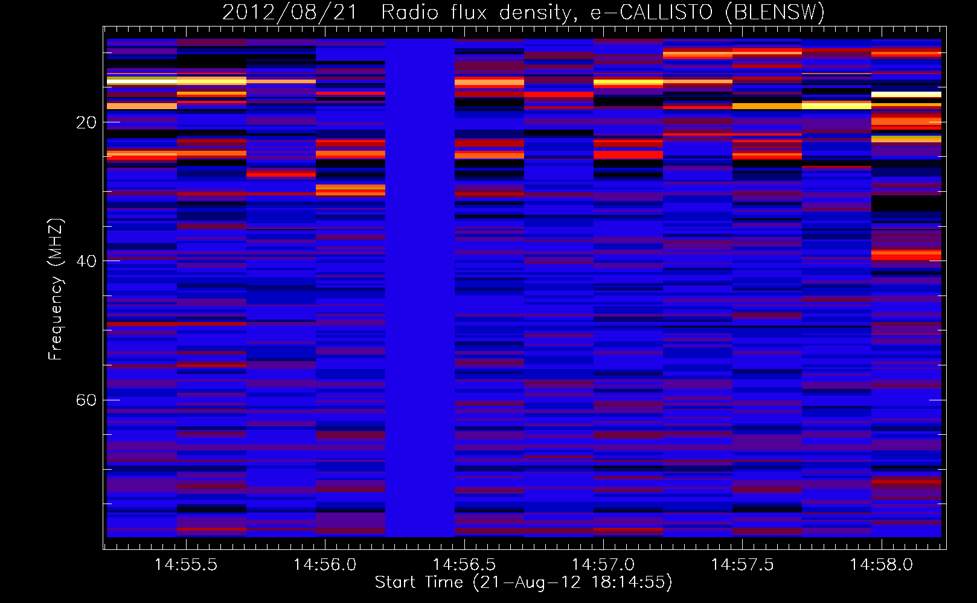Click the '14:58.0' time tick label
This screenshot has width=977, height=603.
881,564
